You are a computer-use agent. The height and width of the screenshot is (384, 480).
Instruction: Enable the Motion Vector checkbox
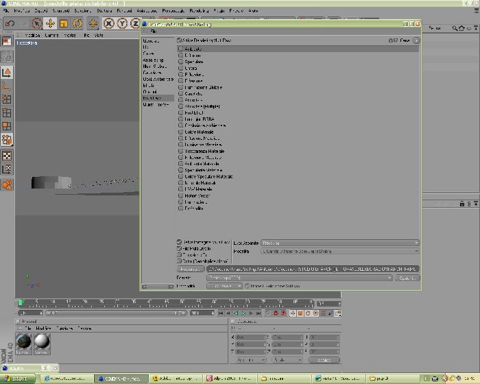(180, 195)
